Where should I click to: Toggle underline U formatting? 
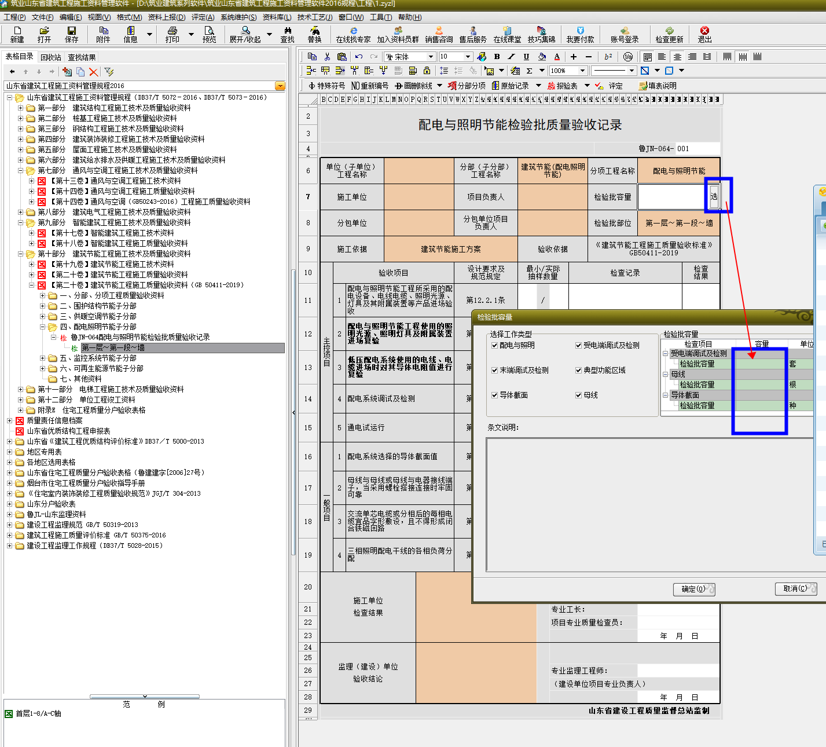coord(526,57)
